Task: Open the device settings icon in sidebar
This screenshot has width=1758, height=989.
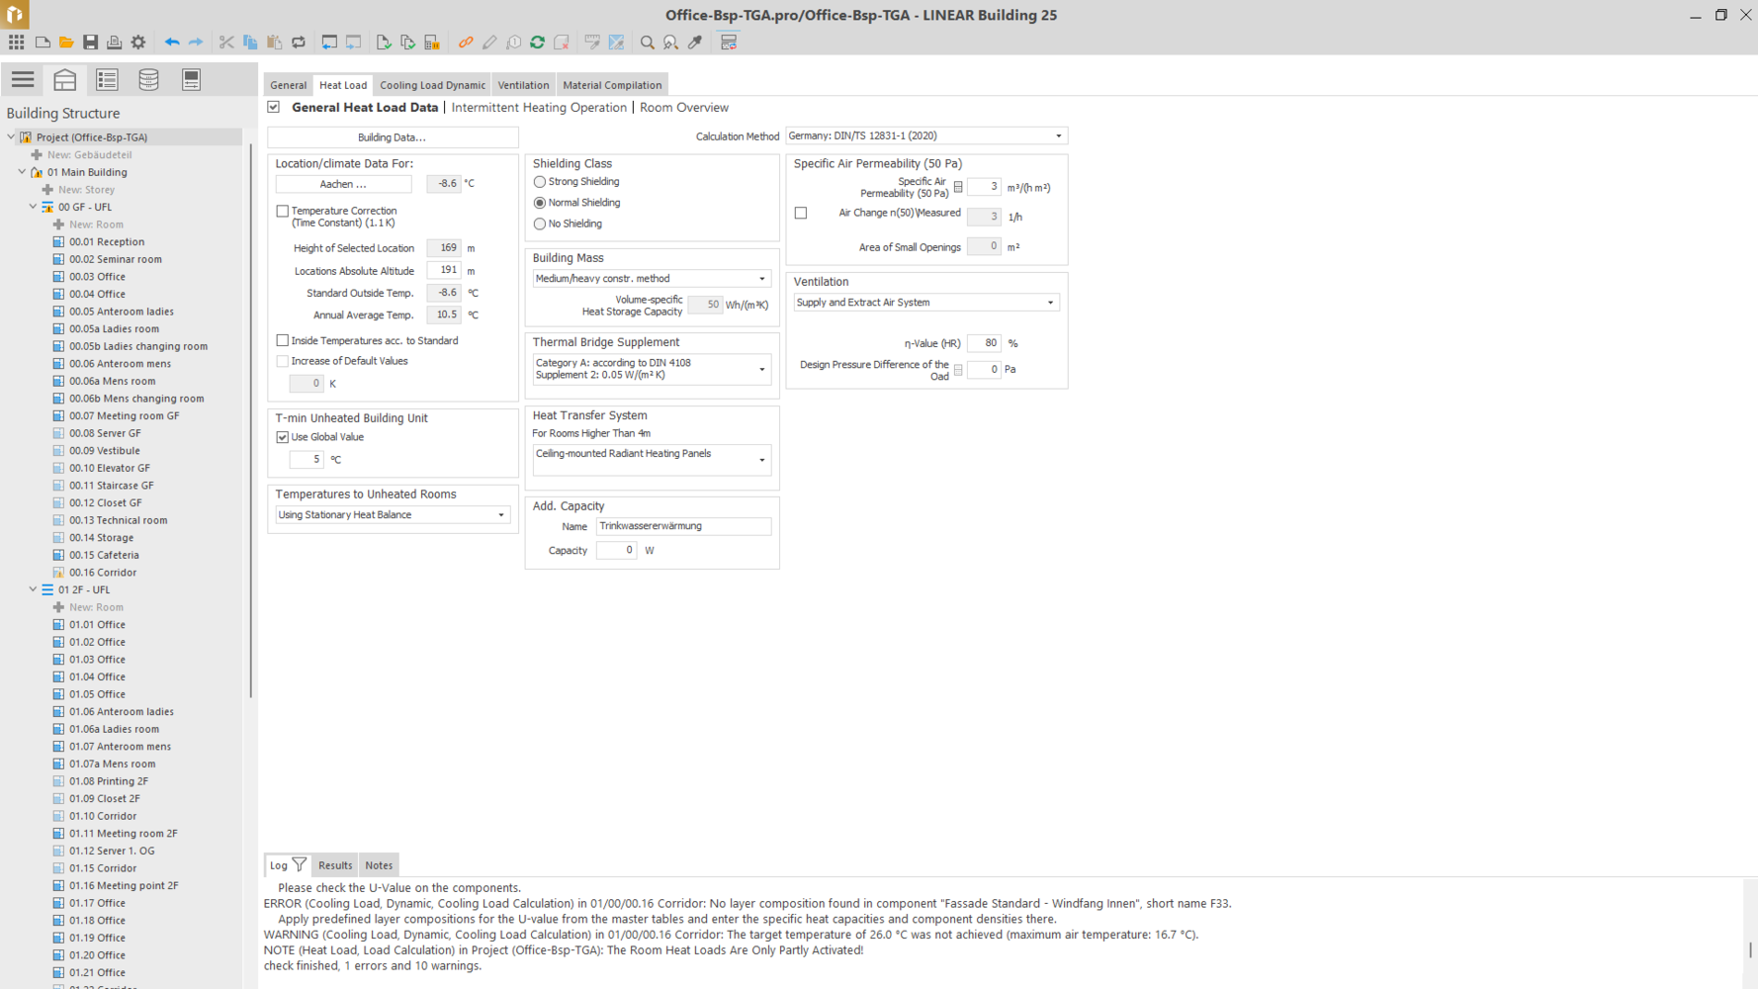Action: pyautogui.click(x=191, y=79)
